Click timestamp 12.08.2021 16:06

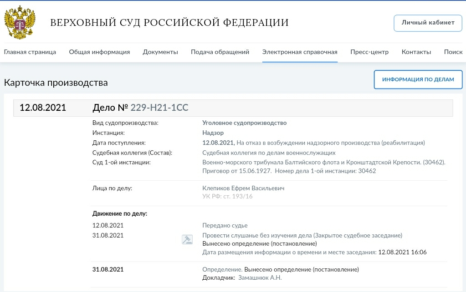pyautogui.click(x=402, y=252)
